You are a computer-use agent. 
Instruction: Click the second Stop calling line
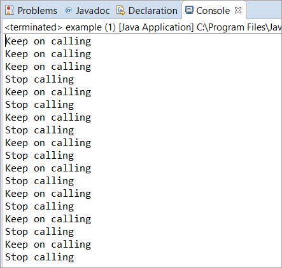[x=39, y=105]
